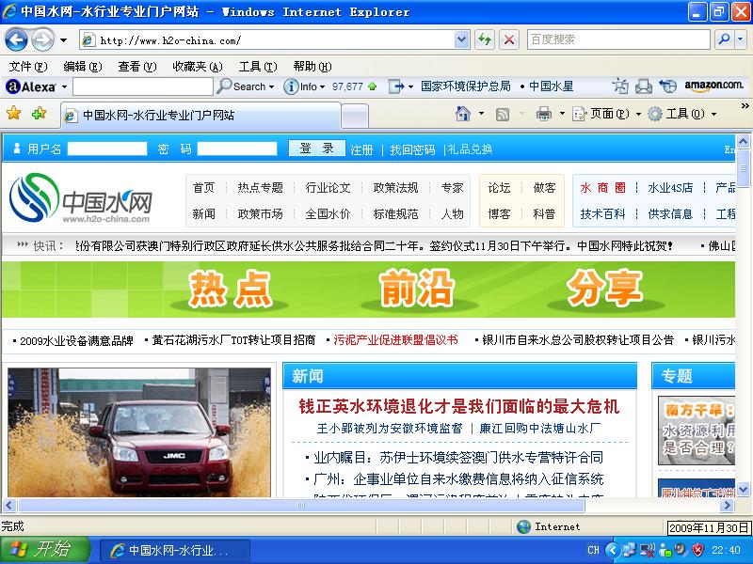This screenshot has width=753, height=564.
Task: Click the 中国水网 site logo
Action: tap(80, 198)
